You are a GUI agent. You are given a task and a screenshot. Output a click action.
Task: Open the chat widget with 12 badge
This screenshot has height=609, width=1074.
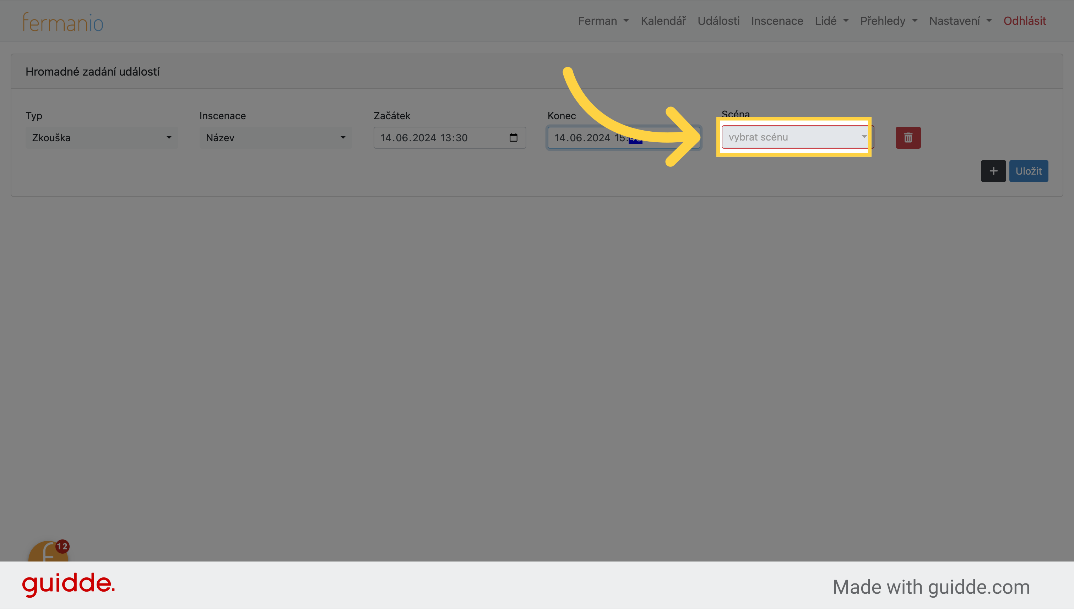48,551
